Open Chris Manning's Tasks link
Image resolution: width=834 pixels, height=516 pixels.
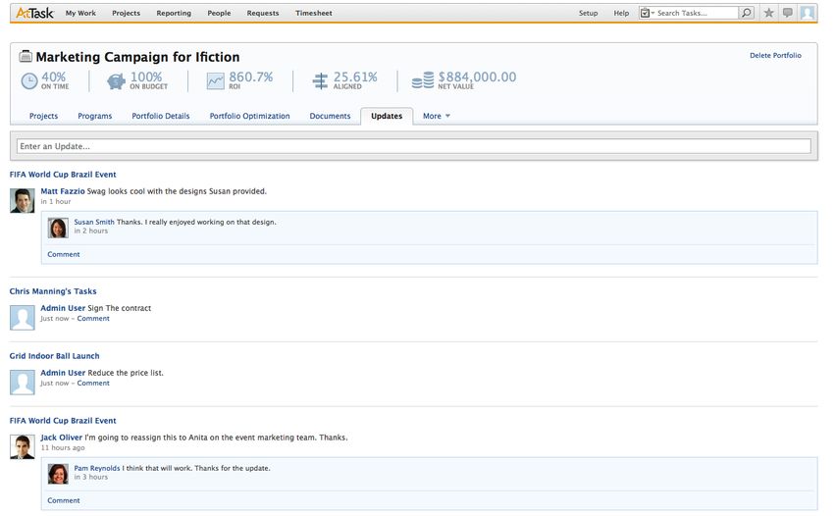click(53, 291)
